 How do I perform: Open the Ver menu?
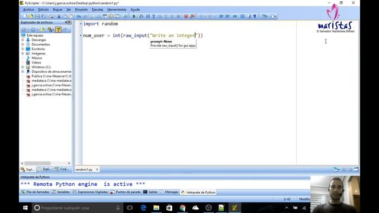[69, 9]
